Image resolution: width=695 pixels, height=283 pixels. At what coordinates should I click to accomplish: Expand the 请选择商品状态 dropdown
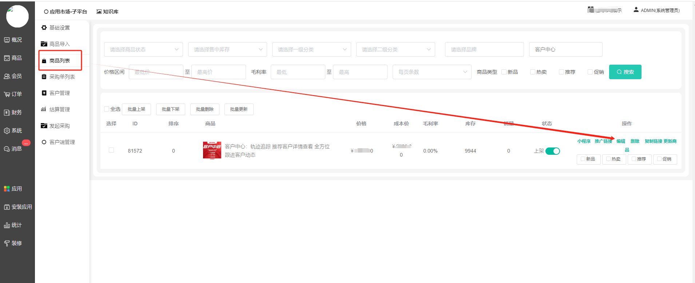pos(143,49)
